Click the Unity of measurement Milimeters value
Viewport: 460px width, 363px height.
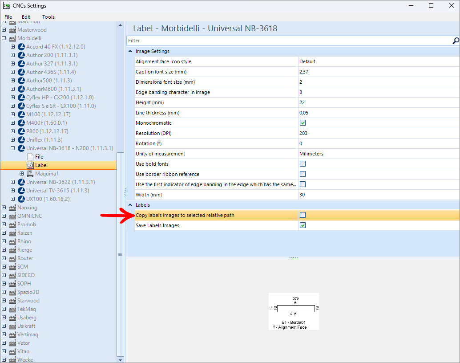pos(311,154)
